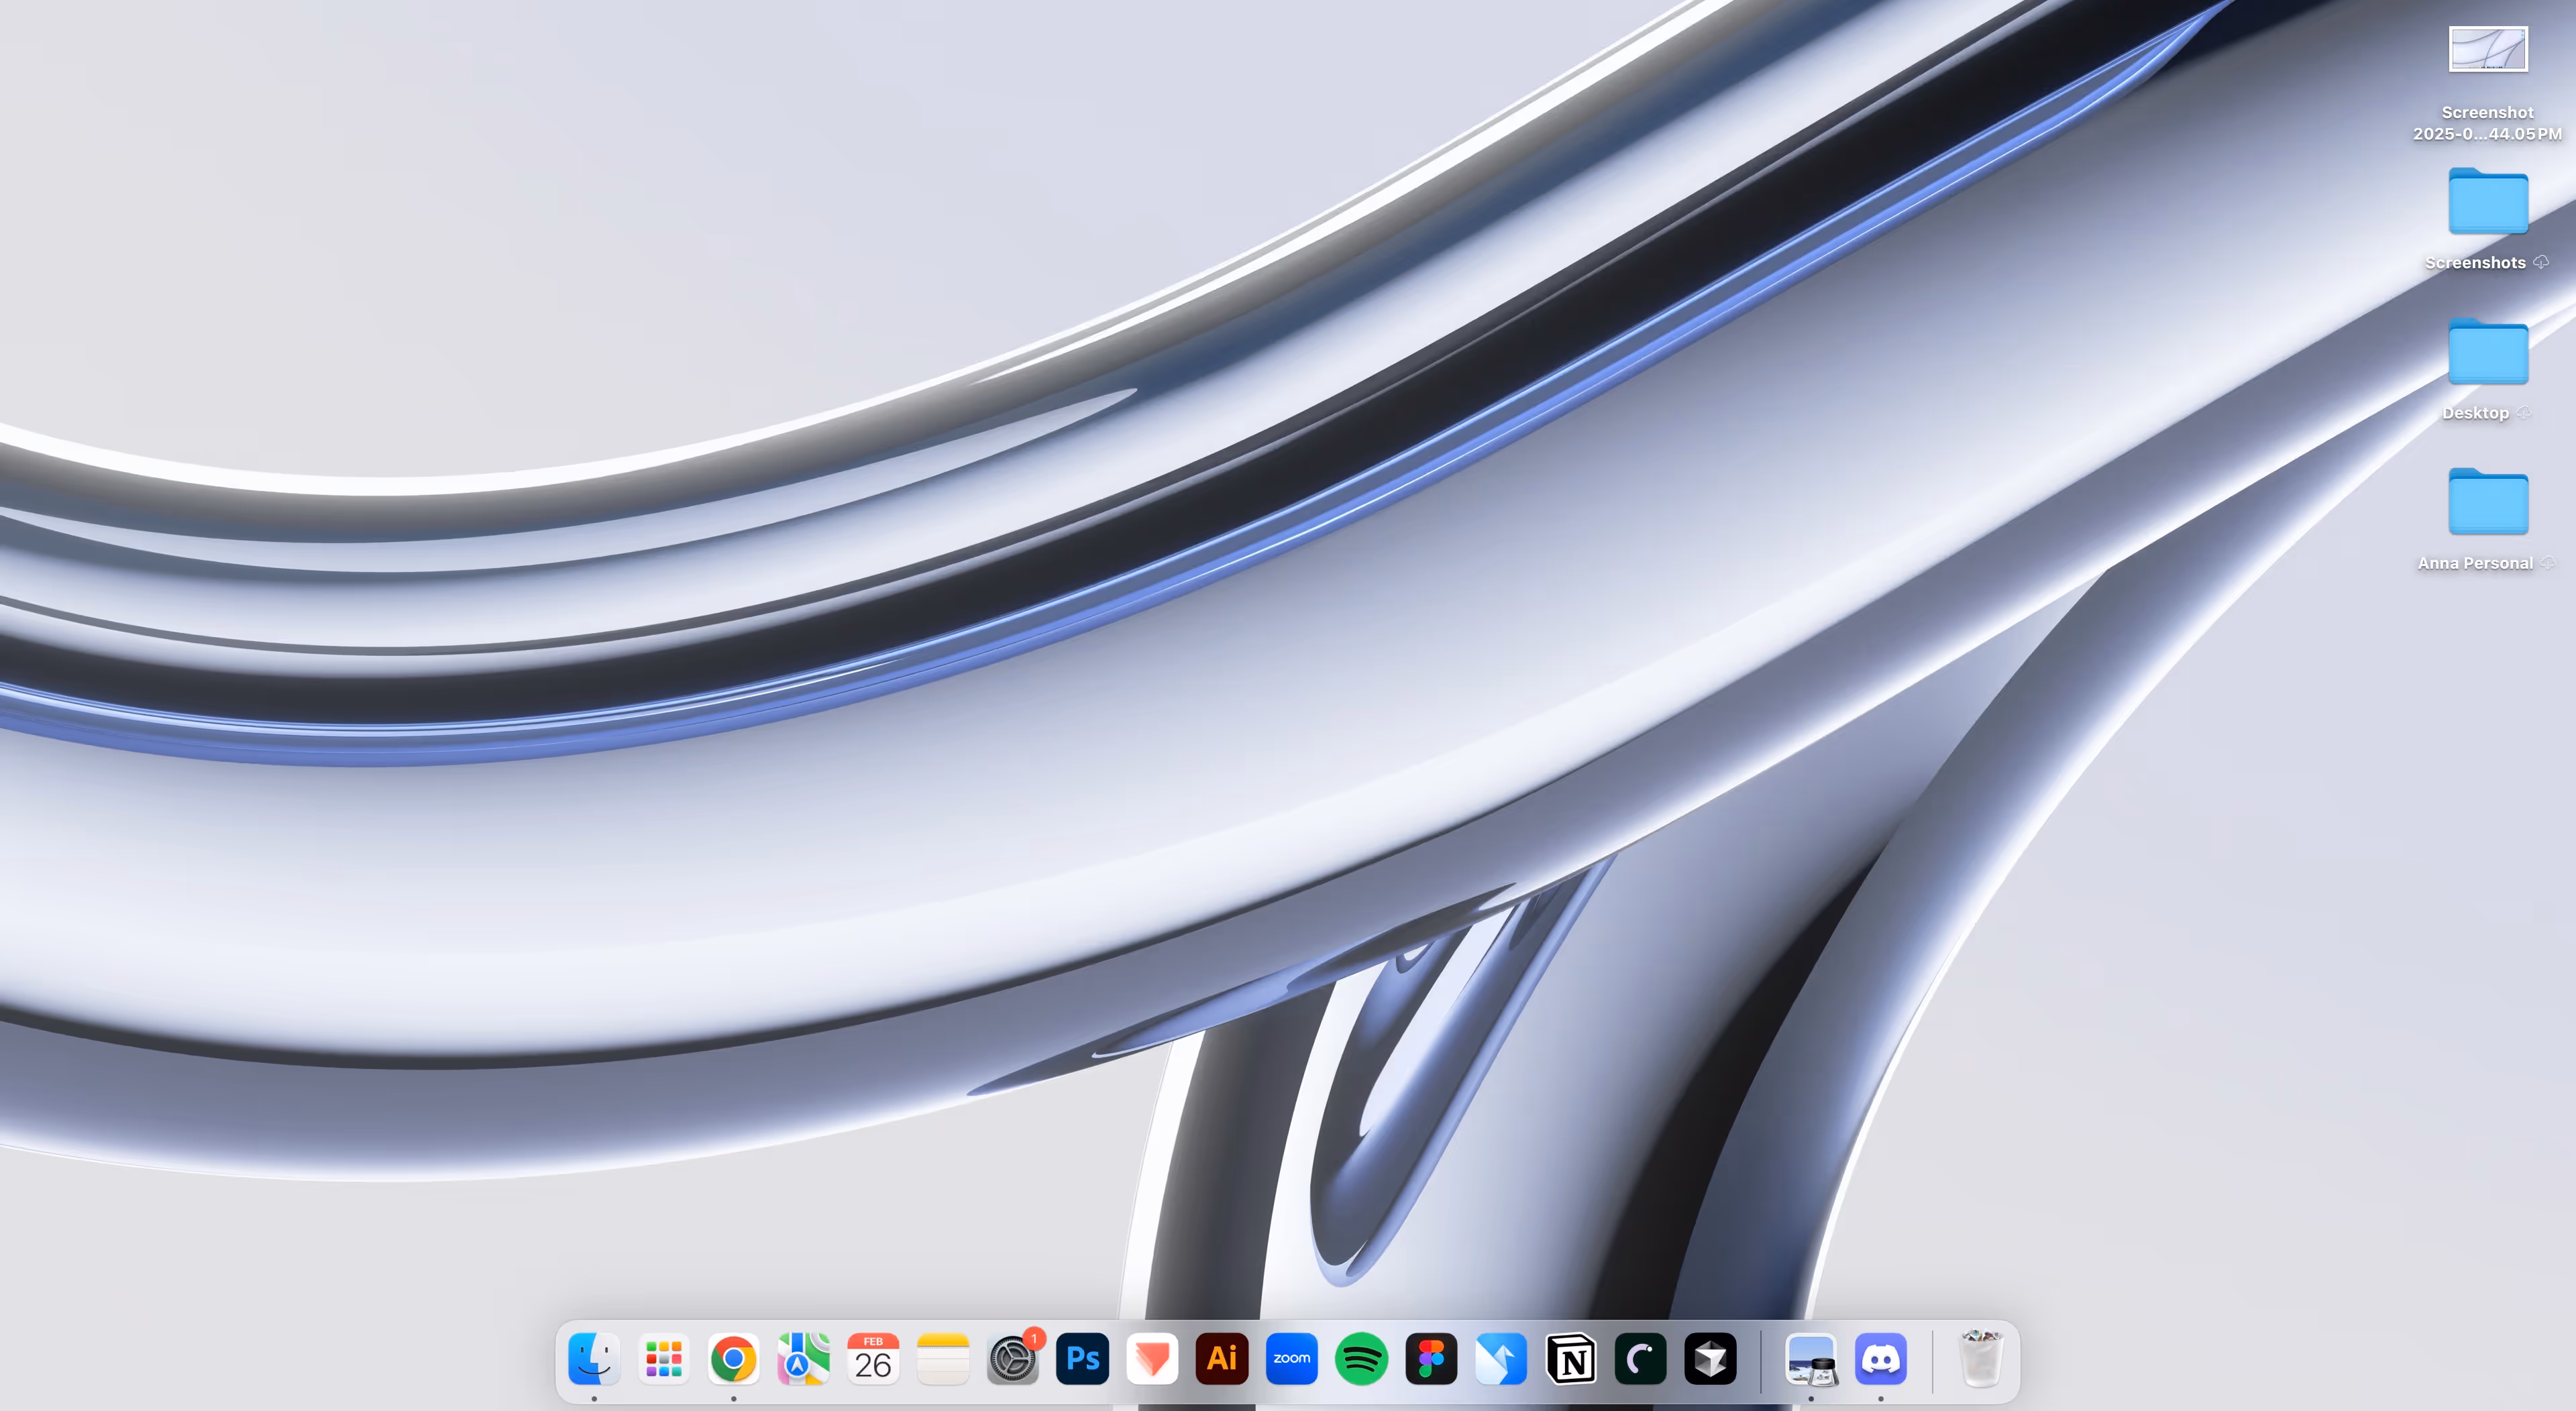Image resolution: width=2576 pixels, height=1411 pixels.
Task: Open the Zoom app
Action: pyautogui.click(x=1292, y=1358)
